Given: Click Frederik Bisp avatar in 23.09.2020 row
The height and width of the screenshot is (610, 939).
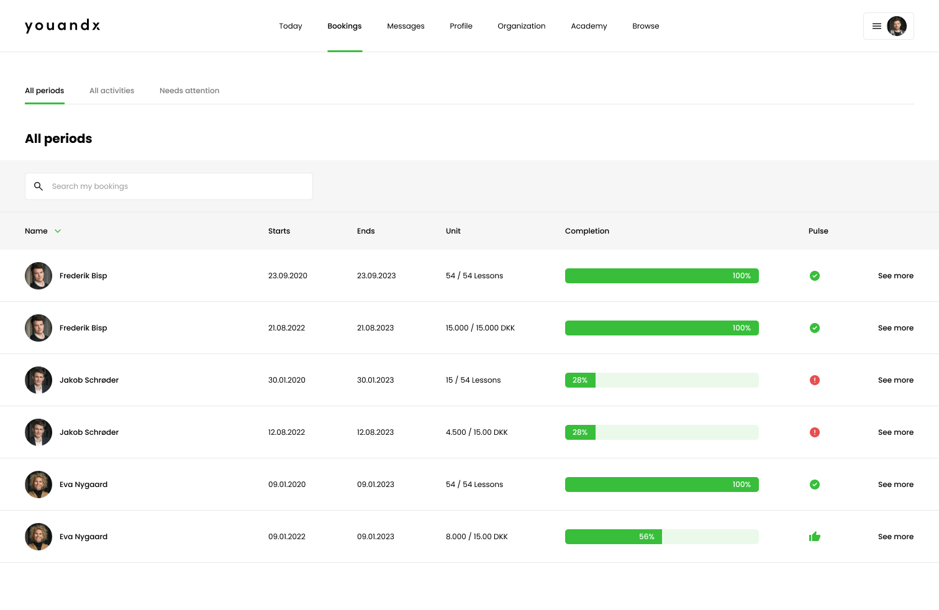Looking at the screenshot, I should [39, 276].
